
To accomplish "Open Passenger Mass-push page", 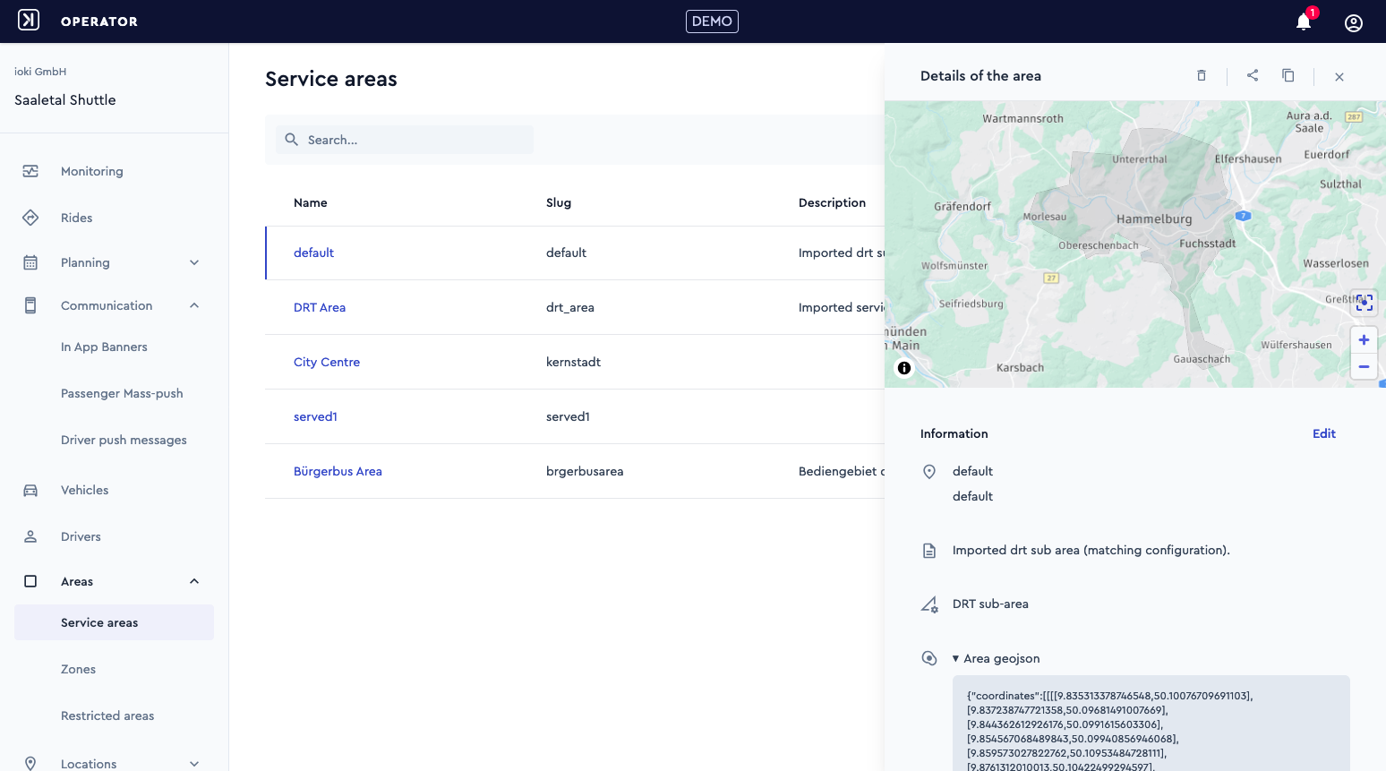I will coord(122,394).
